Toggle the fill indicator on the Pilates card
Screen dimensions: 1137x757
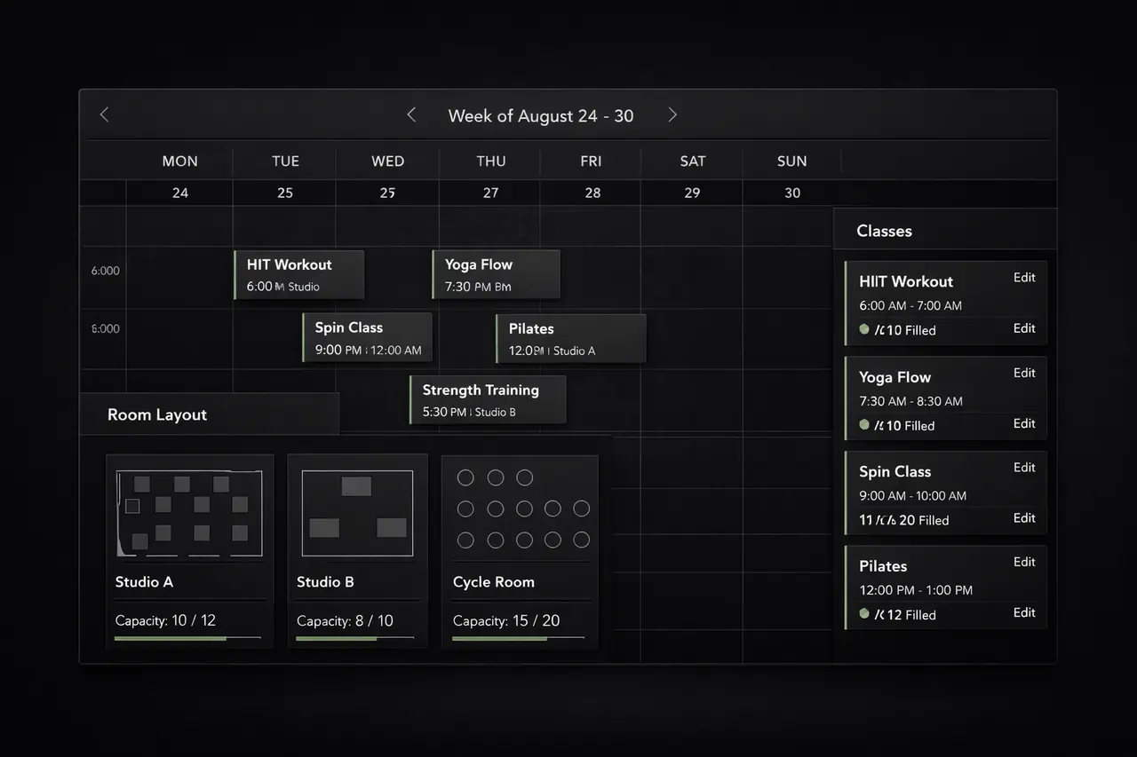click(863, 614)
